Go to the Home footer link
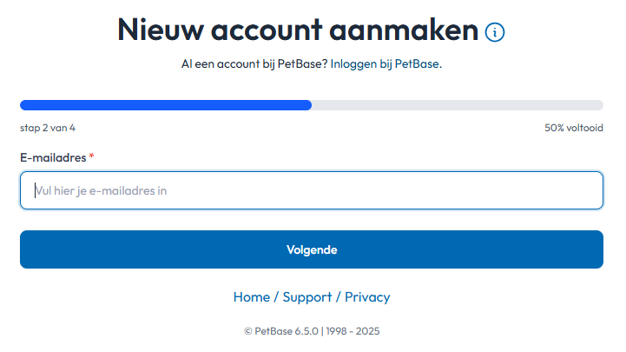626x352 pixels. (x=251, y=296)
